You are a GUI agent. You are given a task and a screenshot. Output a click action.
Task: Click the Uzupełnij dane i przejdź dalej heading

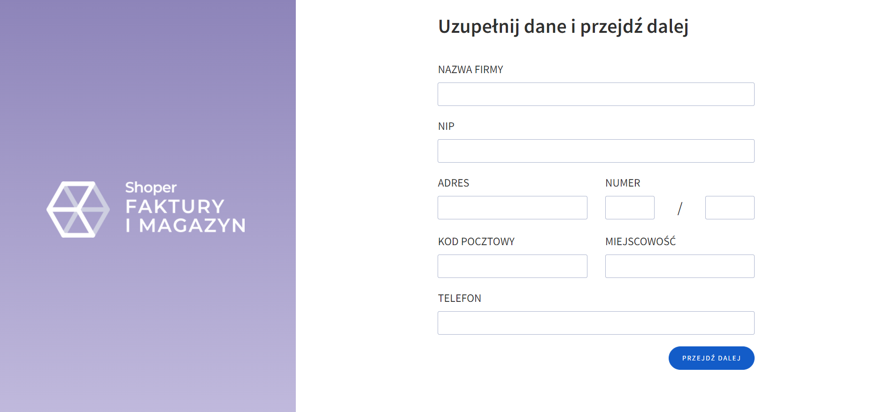click(563, 27)
